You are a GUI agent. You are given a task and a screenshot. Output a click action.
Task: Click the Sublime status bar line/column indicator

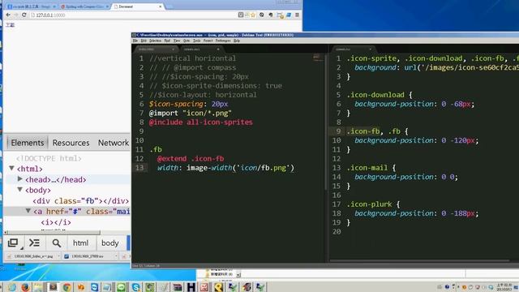[146, 265]
